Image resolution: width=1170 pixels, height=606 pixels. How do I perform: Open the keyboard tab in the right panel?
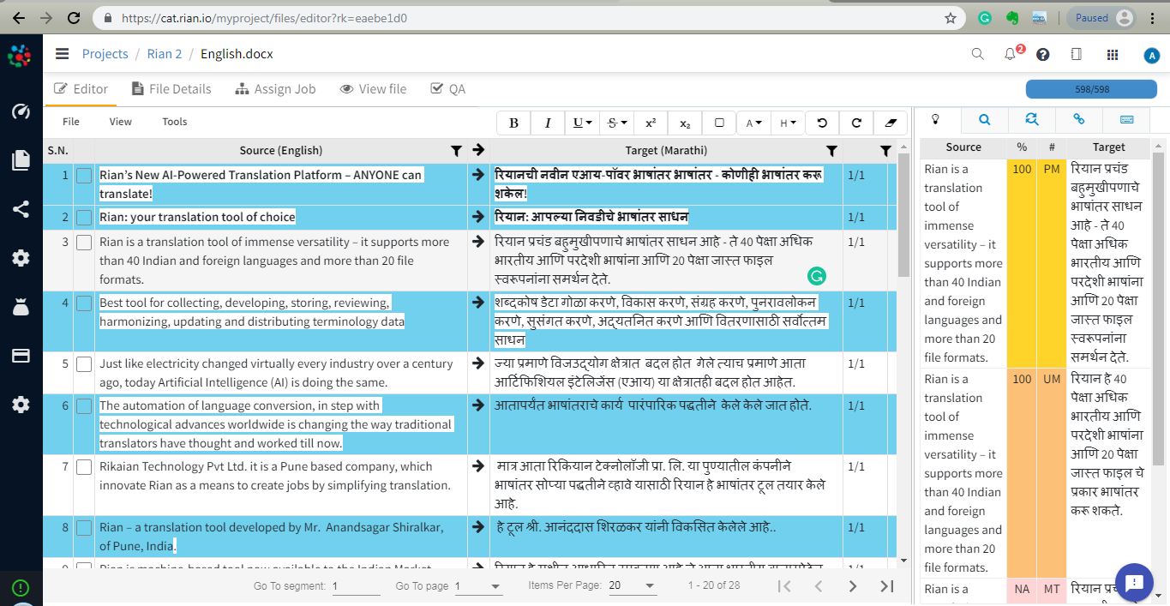click(1127, 120)
